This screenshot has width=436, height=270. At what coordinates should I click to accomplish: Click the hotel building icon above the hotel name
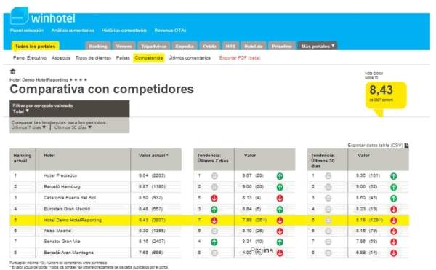click(x=13, y=71)
